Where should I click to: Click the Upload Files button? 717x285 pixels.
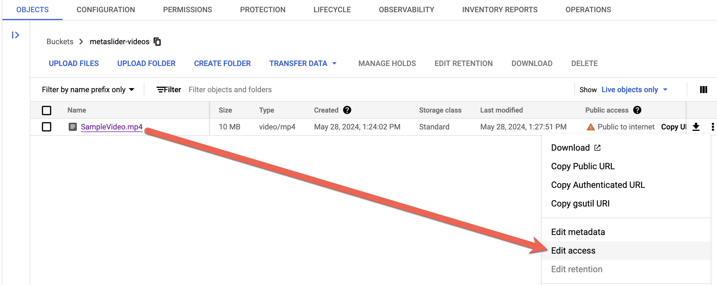point(74,63)
